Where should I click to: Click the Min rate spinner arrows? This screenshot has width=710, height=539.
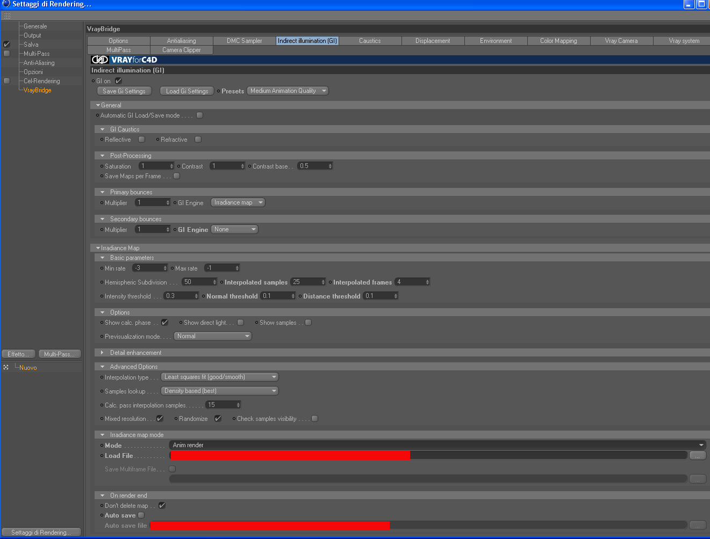165,268
